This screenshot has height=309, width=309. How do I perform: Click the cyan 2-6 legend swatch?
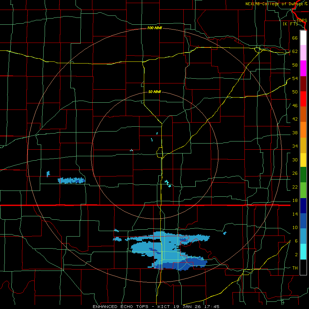(x=303, y=252)
